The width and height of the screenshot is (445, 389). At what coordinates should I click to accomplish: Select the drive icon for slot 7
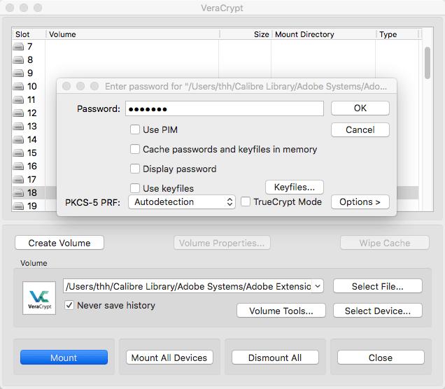(18, 47)
